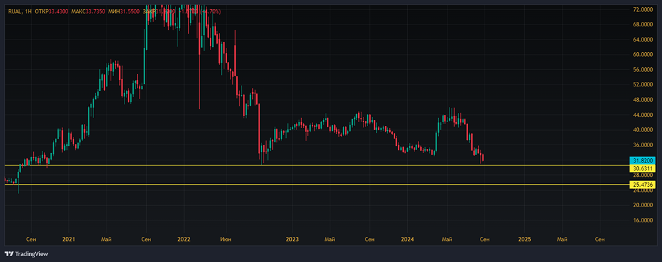Click the Июн label on time axis

click(x=226, y=240)
